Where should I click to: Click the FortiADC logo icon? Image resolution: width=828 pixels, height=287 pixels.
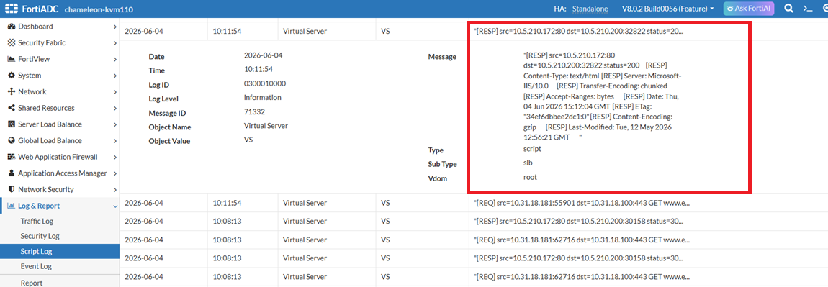(12, 9)
